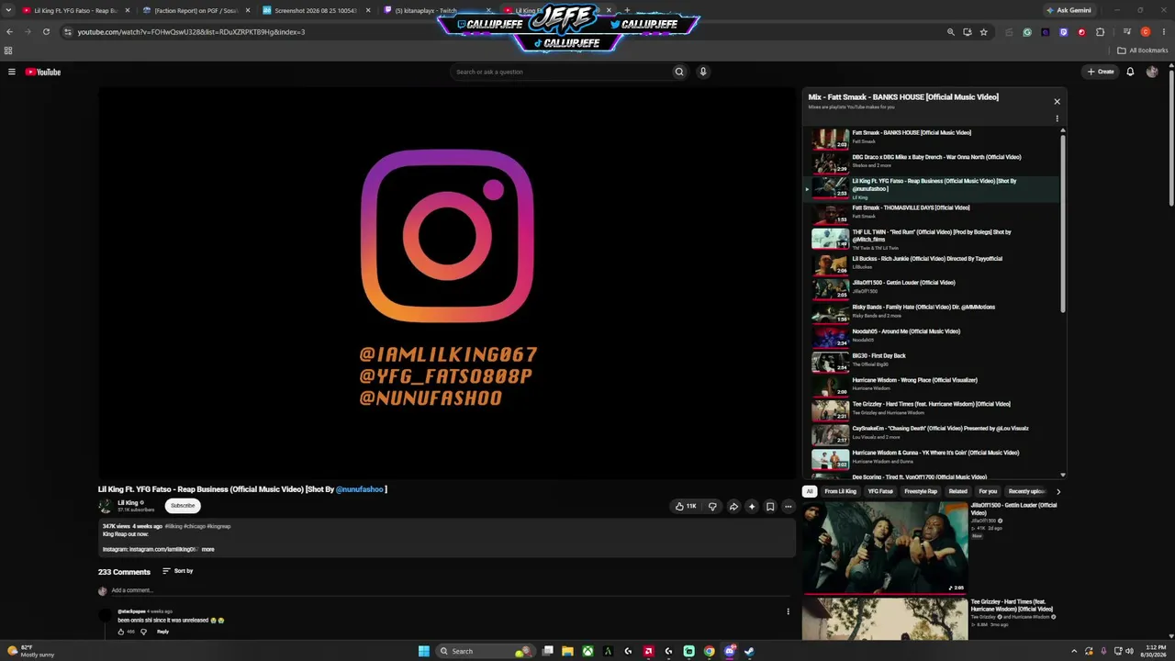The image size is (1175, 661).
Task: Share the Reap Business video
Action: point(733,506)
